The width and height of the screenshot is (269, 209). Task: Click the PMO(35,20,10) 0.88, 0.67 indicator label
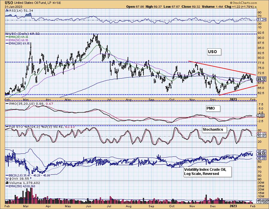(x=29, y=104)
